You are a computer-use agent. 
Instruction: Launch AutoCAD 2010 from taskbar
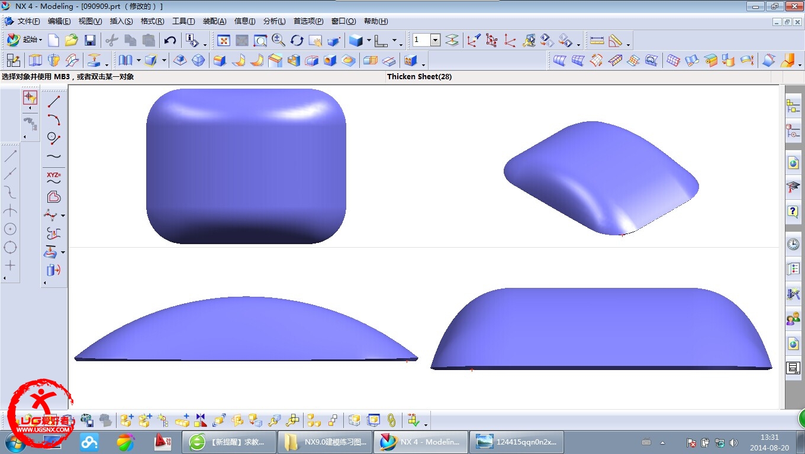[162, 442]
